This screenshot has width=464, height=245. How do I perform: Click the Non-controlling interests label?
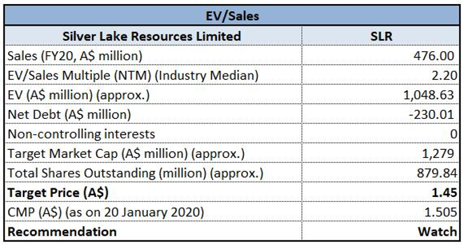[81, 134]
